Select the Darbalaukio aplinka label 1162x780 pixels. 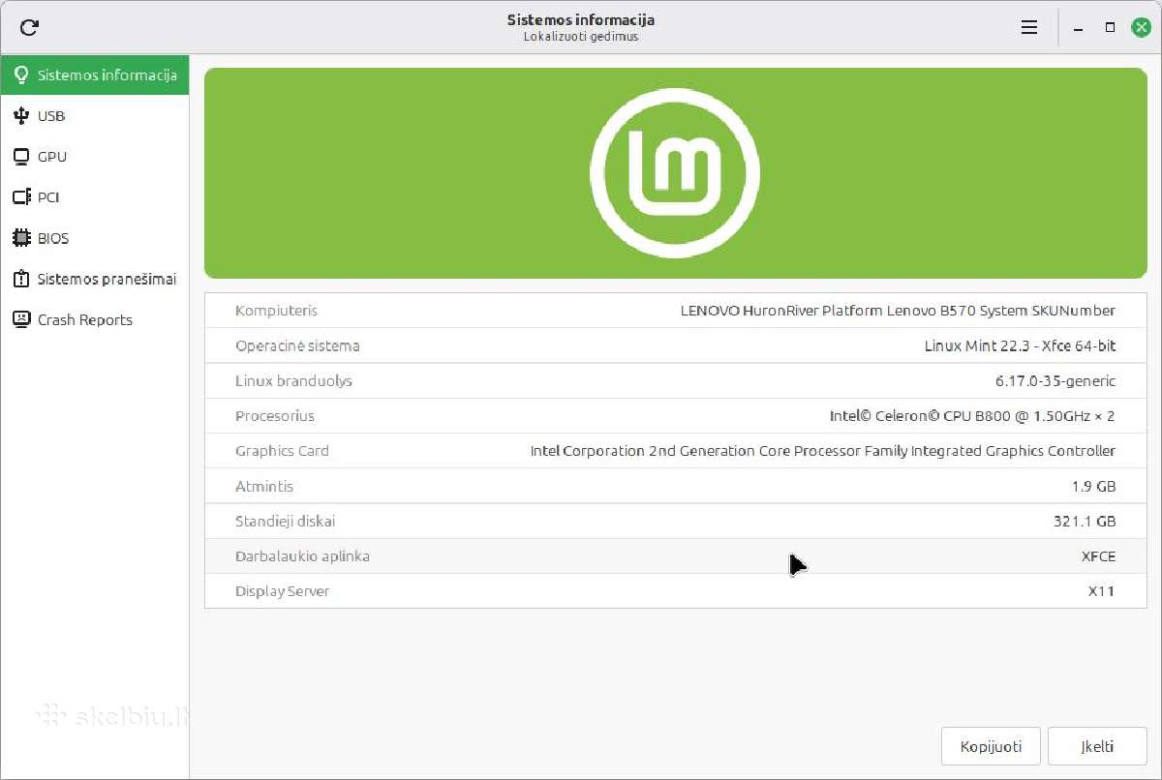(x=302, y=556)
